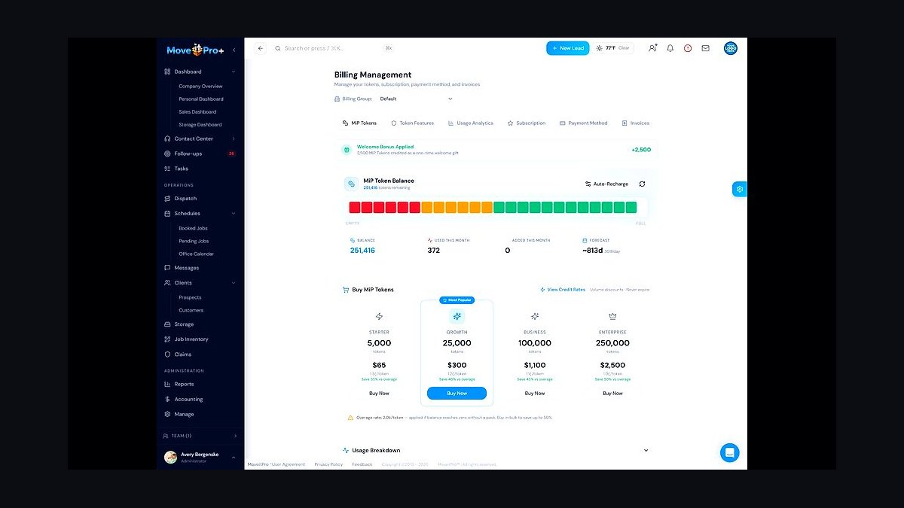Screen dimensions: 904x508
Task: Open the chat support bubble
Action: tap(729, 452)
